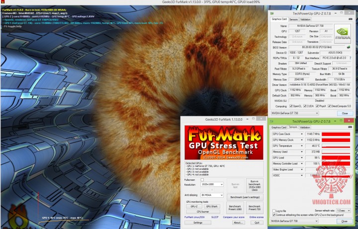Open Online scores link
The image size is (358, 229).
coord(256,217)
